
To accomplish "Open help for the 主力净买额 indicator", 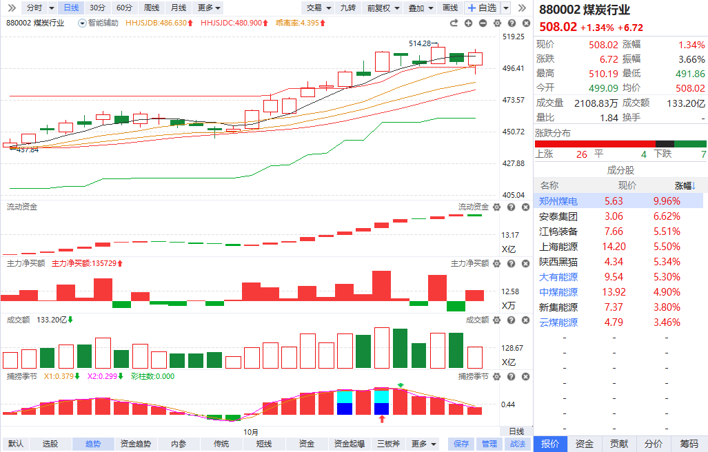I will click(x=511, y=263).
